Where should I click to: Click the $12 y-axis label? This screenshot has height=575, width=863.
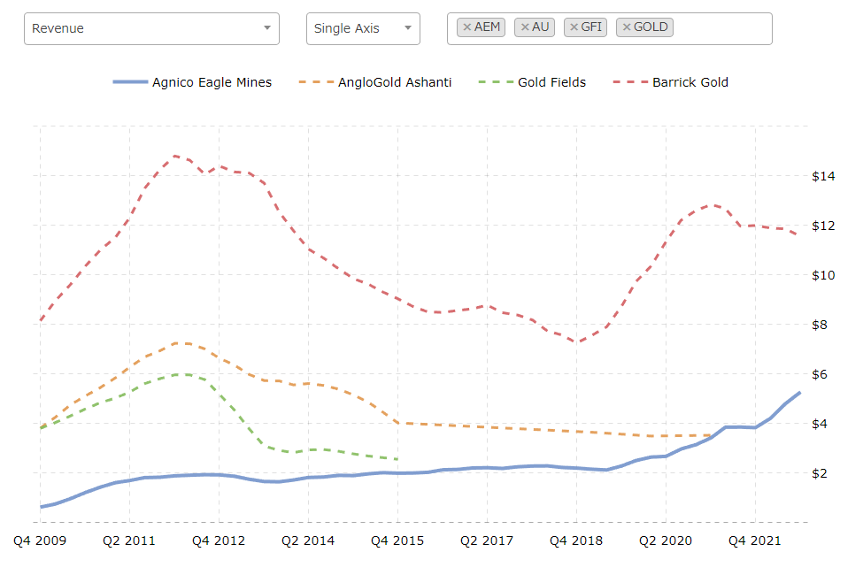pos(823,226)
